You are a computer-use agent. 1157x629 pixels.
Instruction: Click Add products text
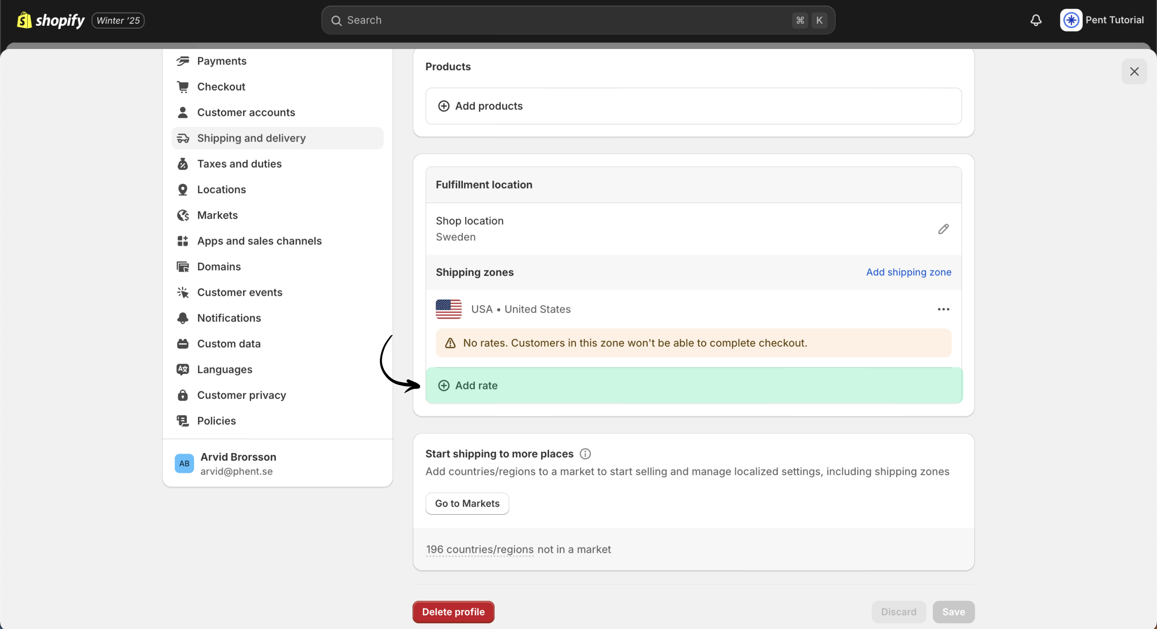(489, 106)
